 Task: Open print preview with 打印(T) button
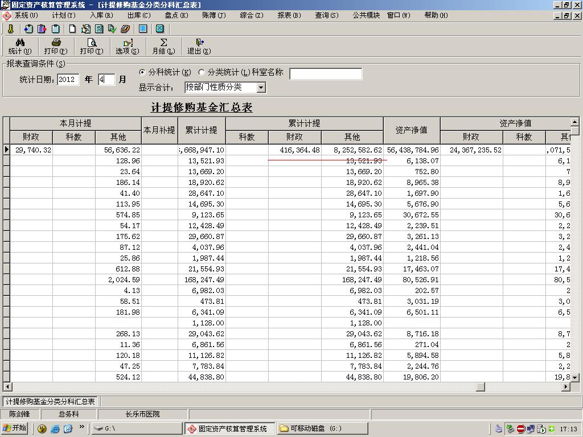pyautogui.click(x=92, y=47)
